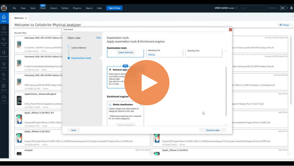Click the Select hash sets button

click(x=126, y=53)
